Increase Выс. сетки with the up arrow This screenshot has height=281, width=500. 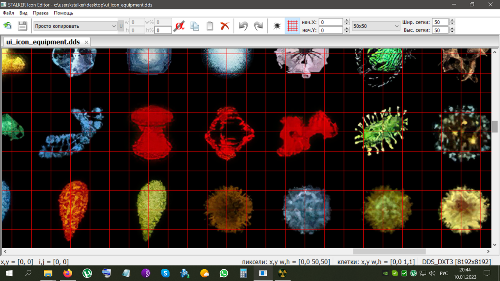(452, 28)
